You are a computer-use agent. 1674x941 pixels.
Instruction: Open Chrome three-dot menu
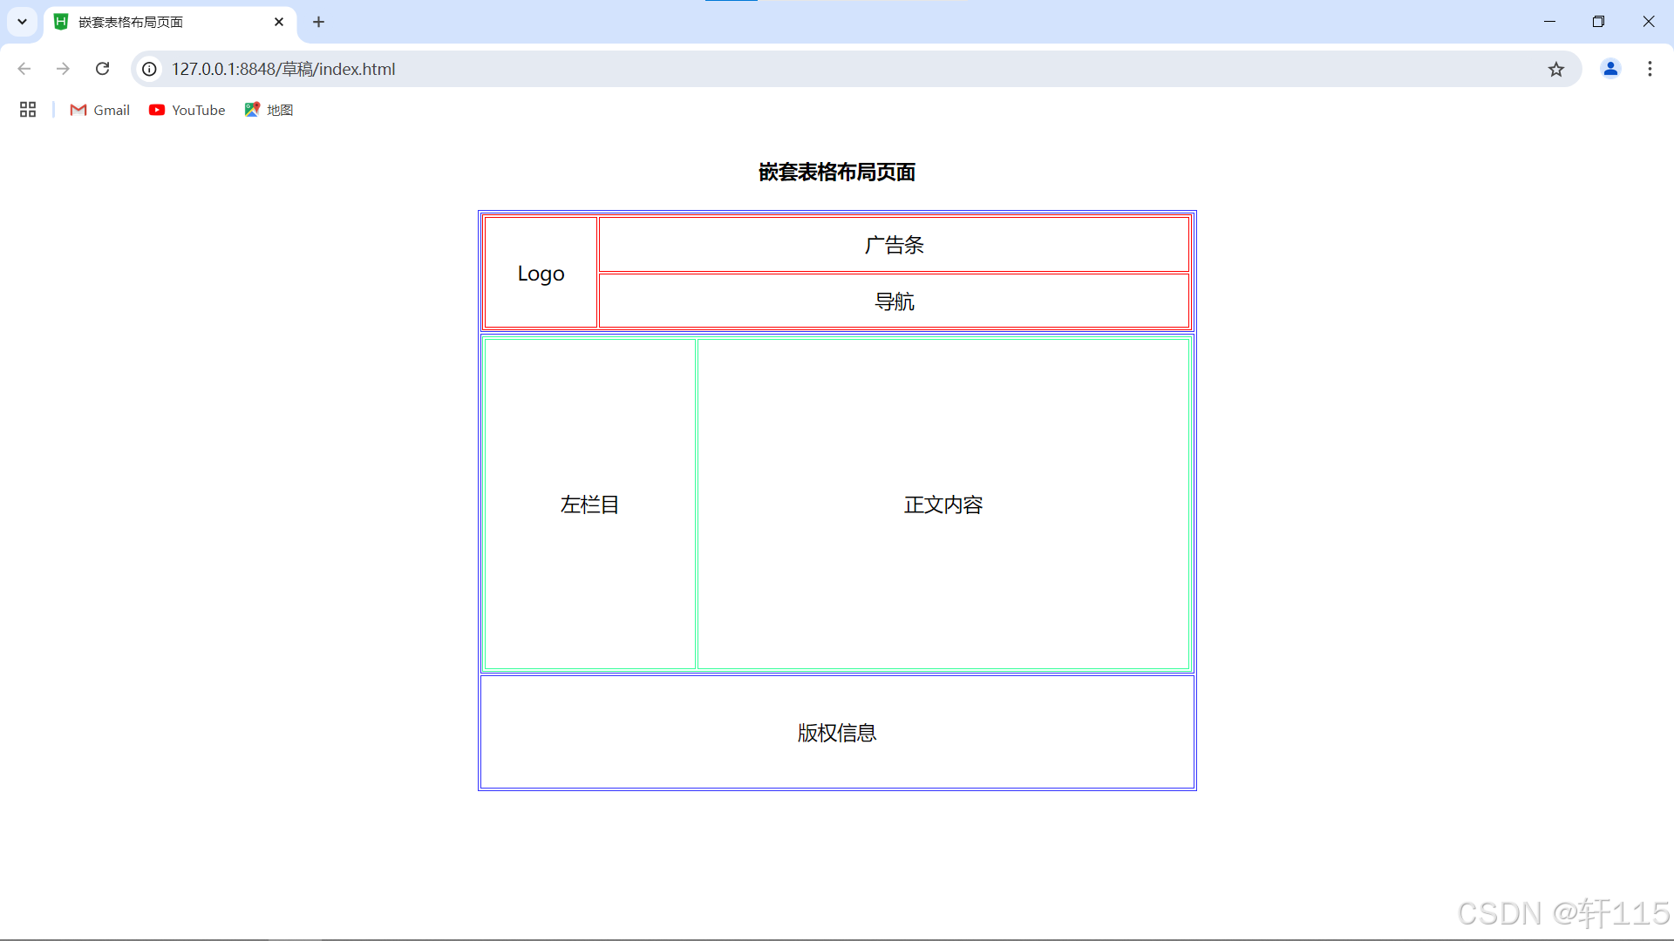click(x=1650, y=69)
